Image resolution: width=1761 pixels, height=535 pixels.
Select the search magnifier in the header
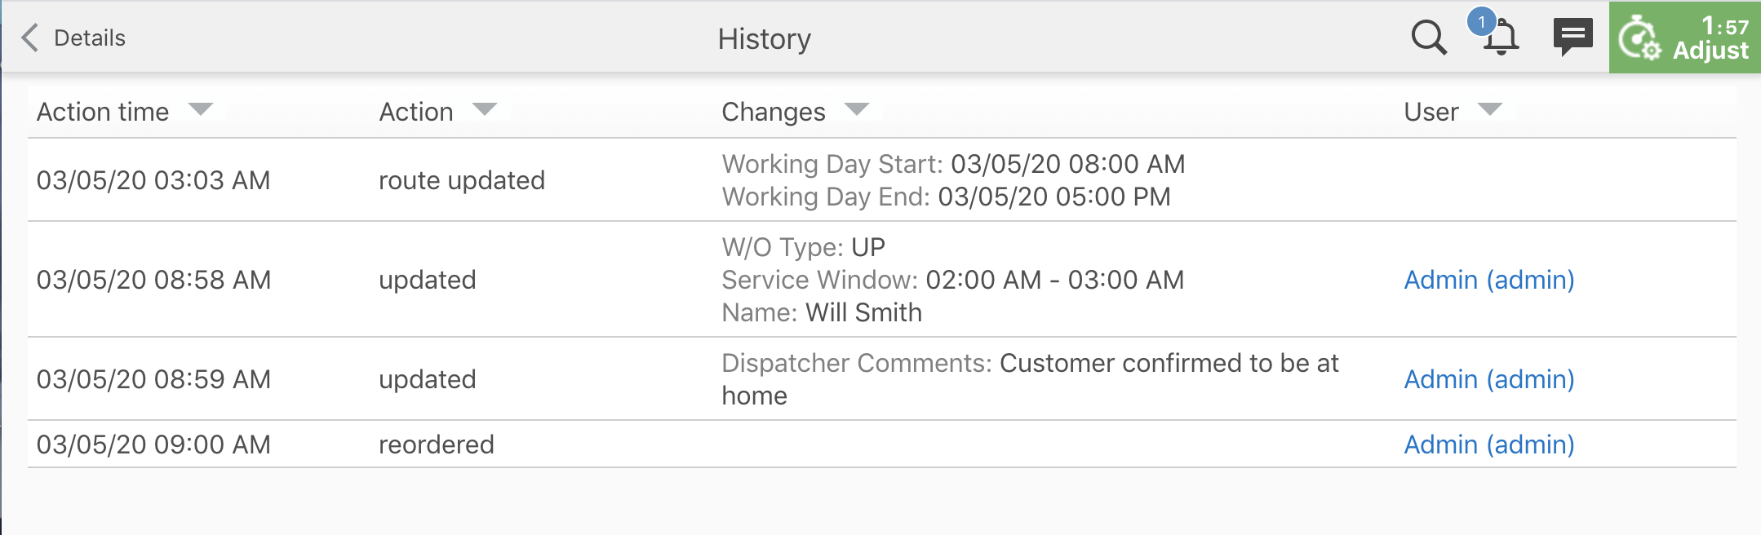pyautogui.click(x=1427, y=38)
